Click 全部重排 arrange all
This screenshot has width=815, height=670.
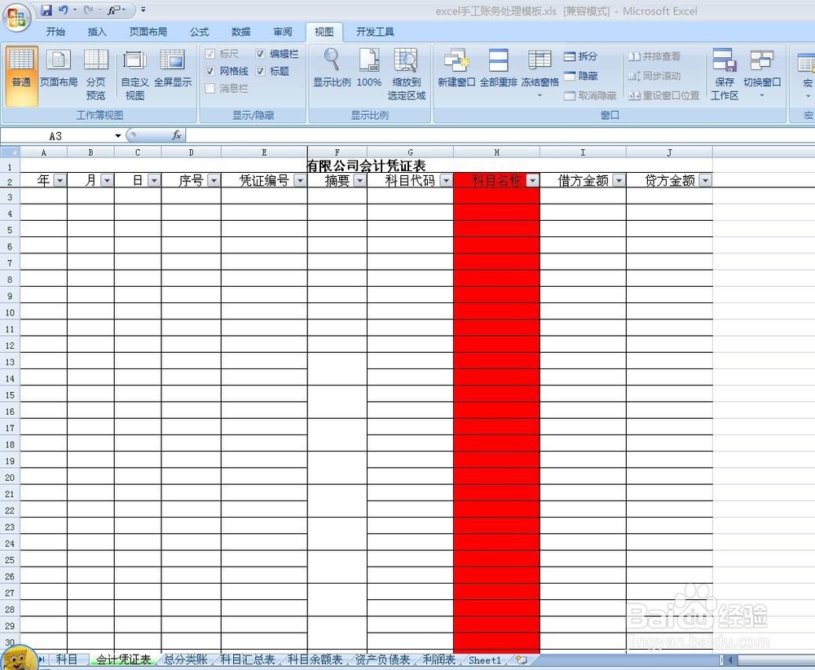pos(498,68)
